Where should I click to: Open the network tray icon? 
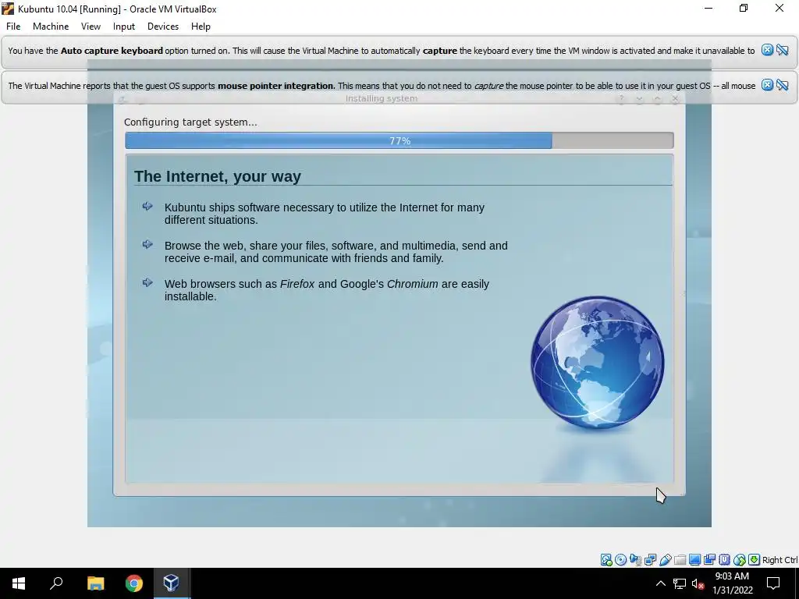[680, 583]
